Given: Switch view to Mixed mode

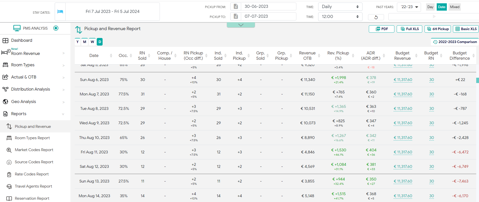Looking at the screenshot, I should [x=454, y=7].
